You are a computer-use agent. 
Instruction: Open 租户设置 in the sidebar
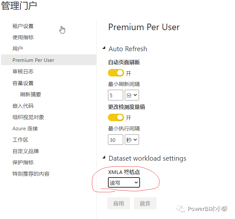(23, 26)
